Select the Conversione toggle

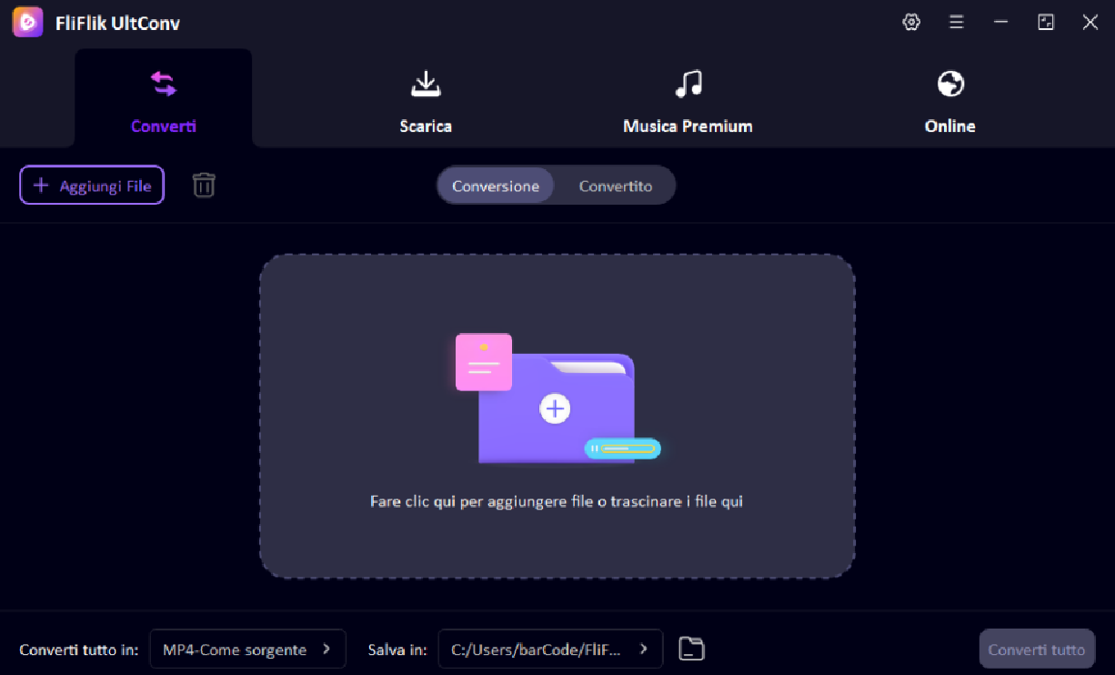tap(496, 186)
